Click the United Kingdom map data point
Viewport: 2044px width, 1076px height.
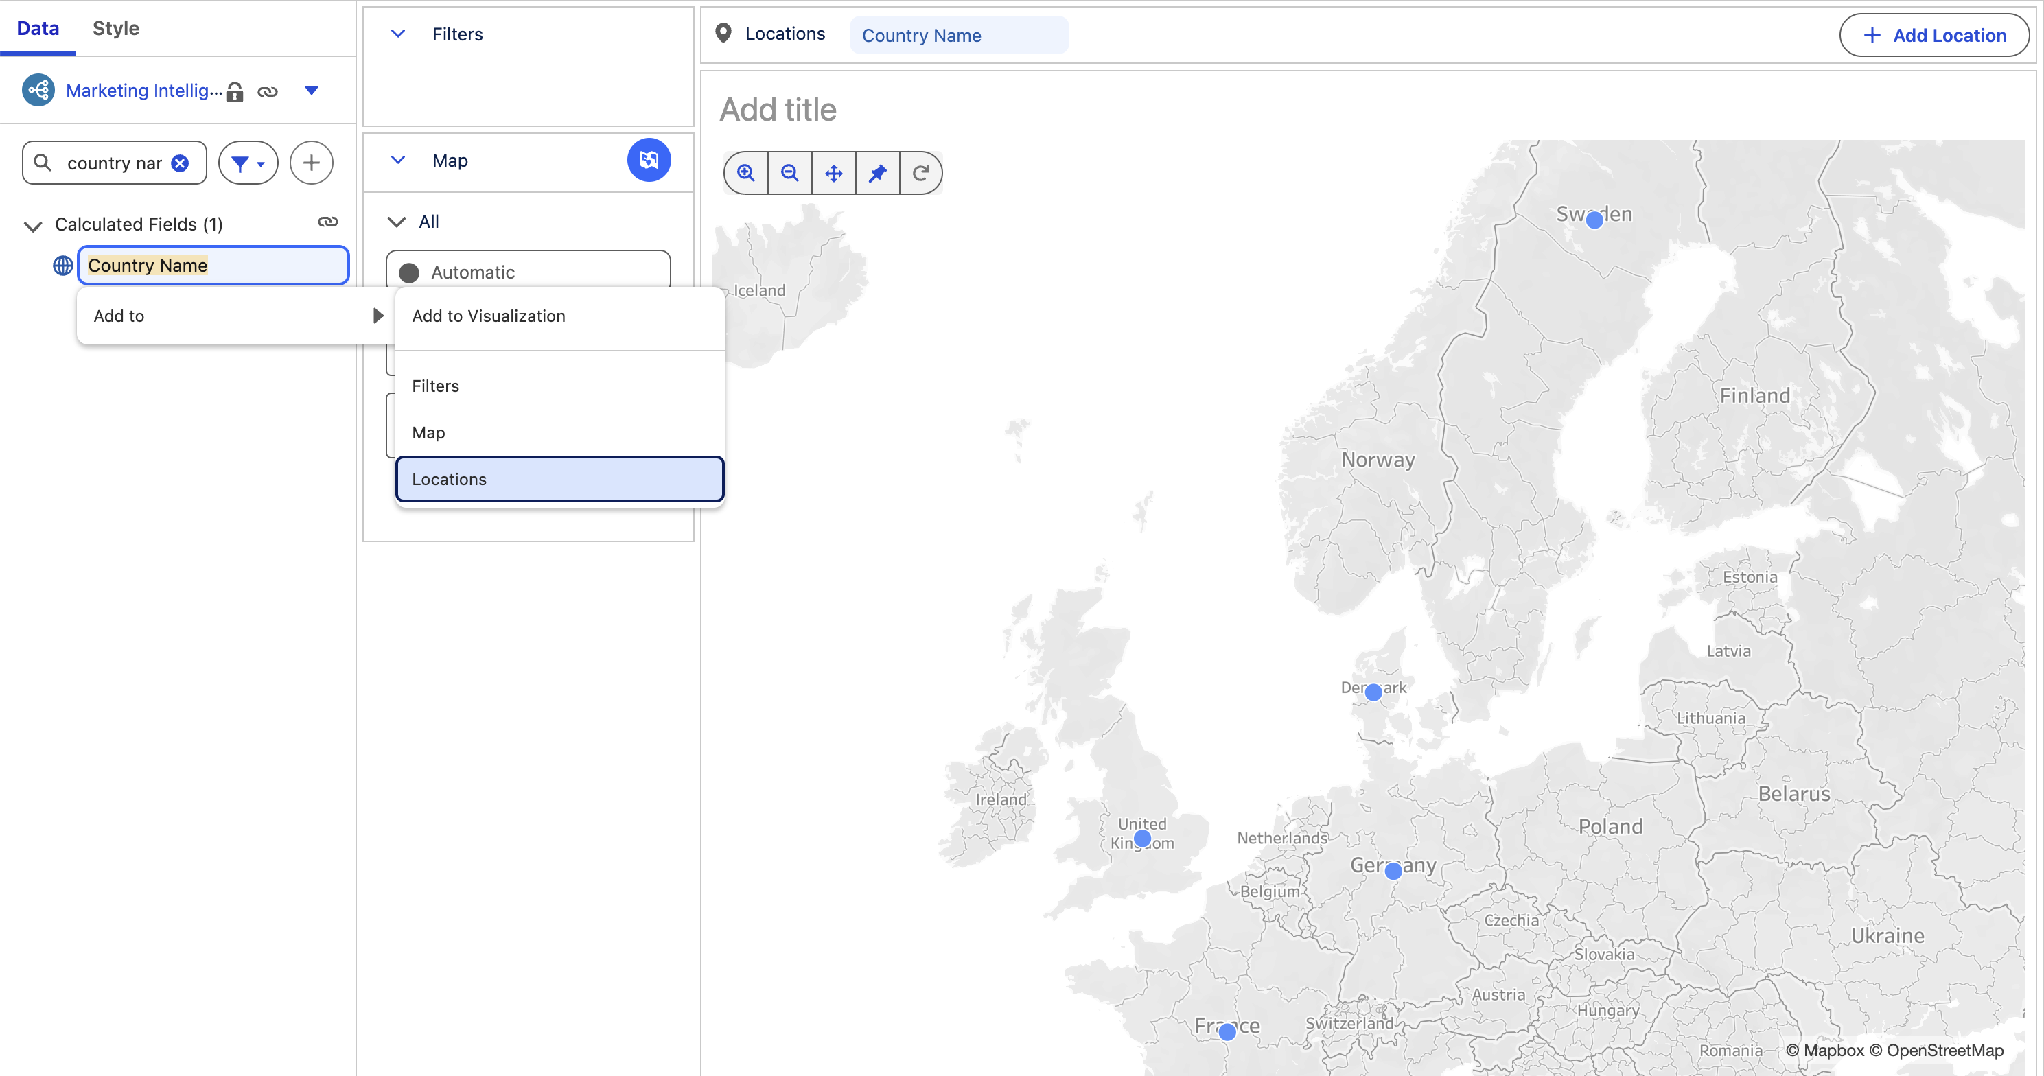(x=1142, y=838)
